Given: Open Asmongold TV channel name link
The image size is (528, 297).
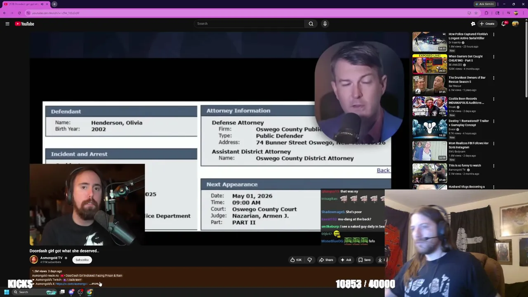Looking at the screenshot, I should [x=51, y=258].
